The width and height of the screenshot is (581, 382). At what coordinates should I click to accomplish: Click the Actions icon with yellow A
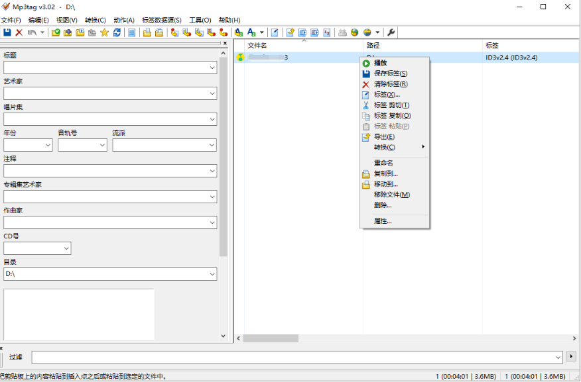pos(239,32)
